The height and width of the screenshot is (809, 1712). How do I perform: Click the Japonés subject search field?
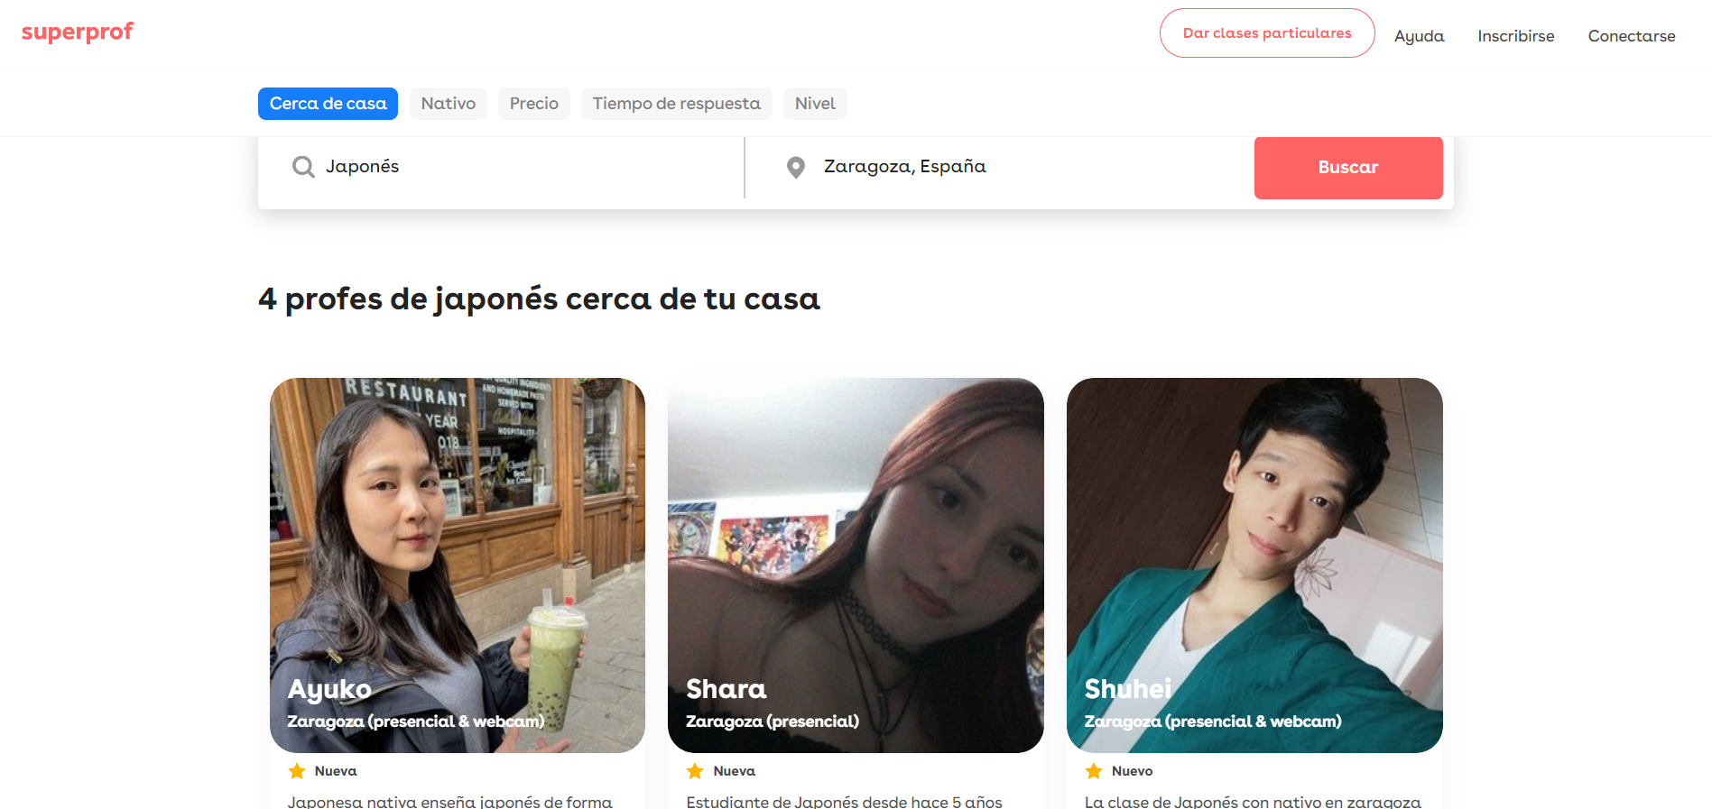click(x=501, y=167)
